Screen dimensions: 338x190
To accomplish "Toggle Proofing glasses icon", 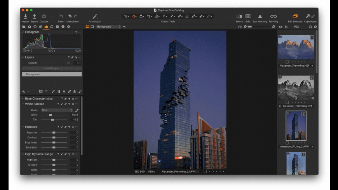I will [x=274, y=16].
